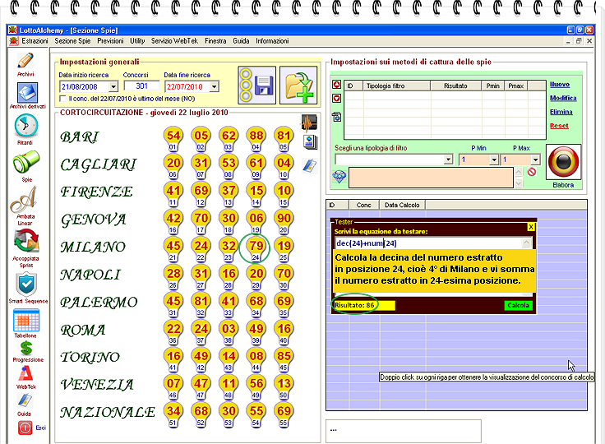
Task: Open the Ambata Linear tool
Action: click(x=24, y=199)
